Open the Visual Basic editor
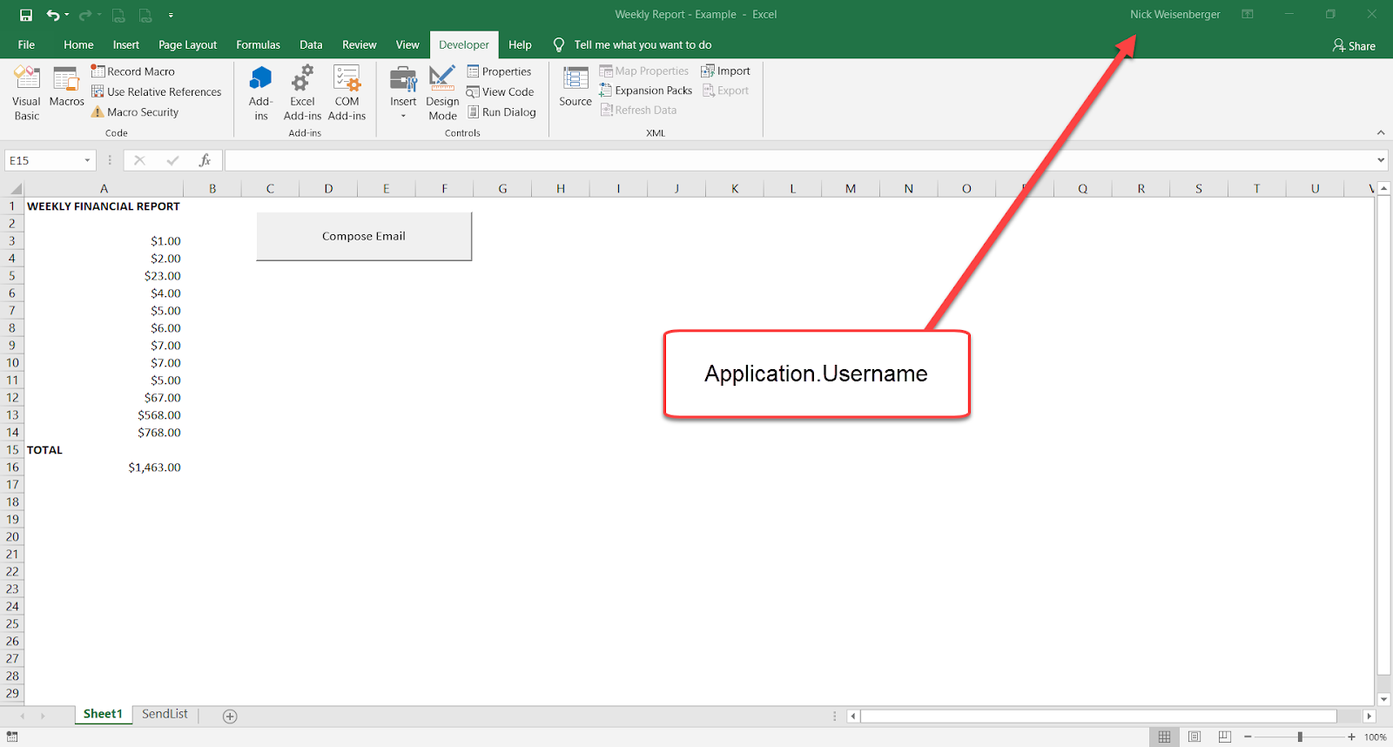 click(27, 94)
